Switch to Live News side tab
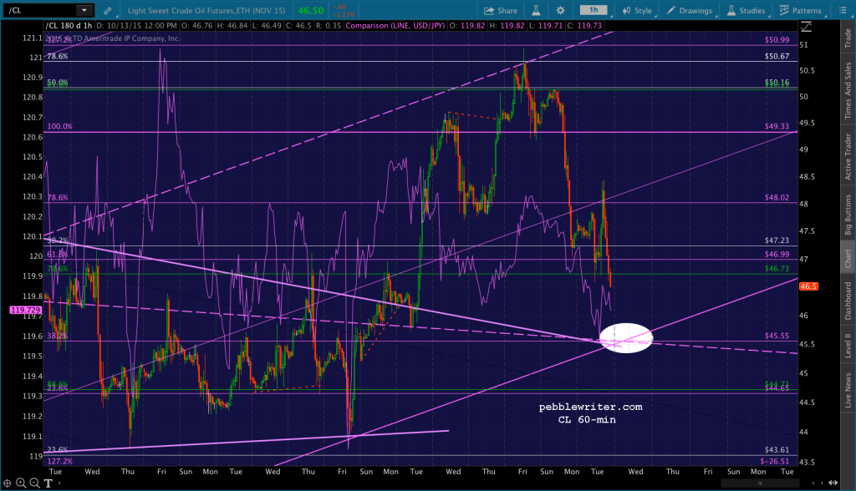 coord(848,390)
